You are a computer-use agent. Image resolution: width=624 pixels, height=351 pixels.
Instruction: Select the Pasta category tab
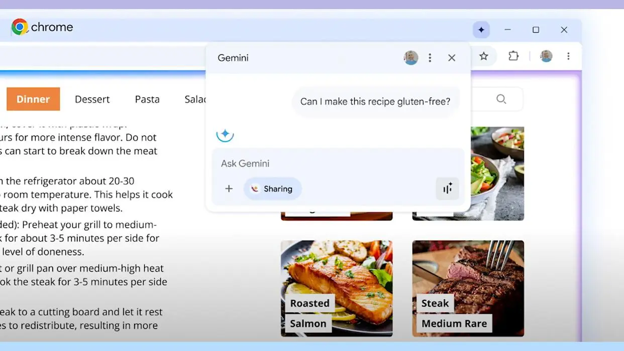pyautogui.click(x=147, y=99)
